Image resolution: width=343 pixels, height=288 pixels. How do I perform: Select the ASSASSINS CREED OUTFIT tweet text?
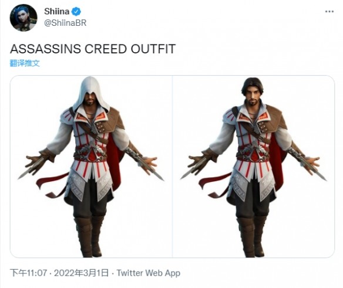point(93,49)
